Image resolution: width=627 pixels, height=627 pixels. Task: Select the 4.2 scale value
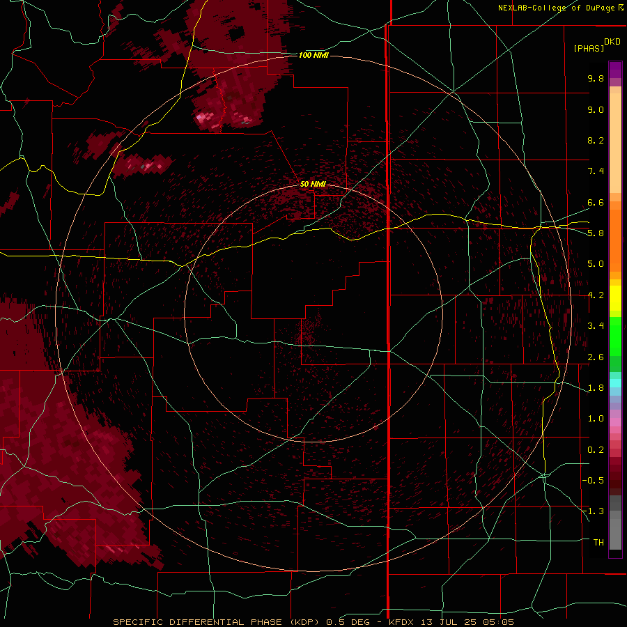596,295
